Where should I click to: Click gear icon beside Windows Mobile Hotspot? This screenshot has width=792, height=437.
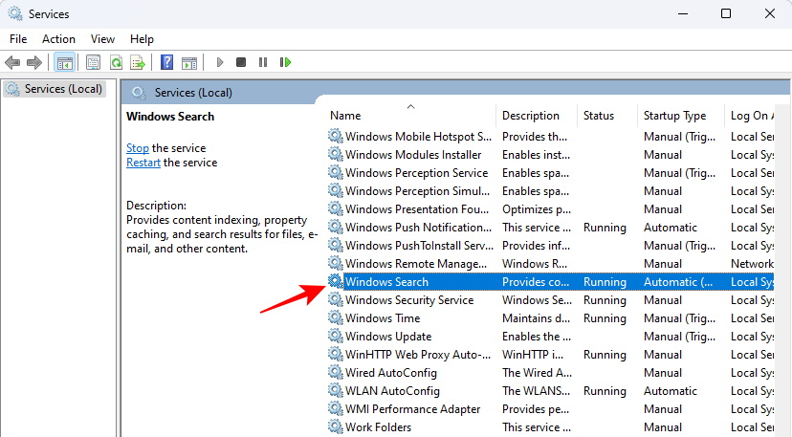tap(336, 136)
